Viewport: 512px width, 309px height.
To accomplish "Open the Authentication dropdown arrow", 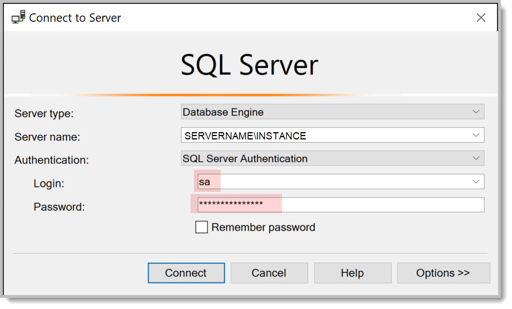I will coord(476,158).
